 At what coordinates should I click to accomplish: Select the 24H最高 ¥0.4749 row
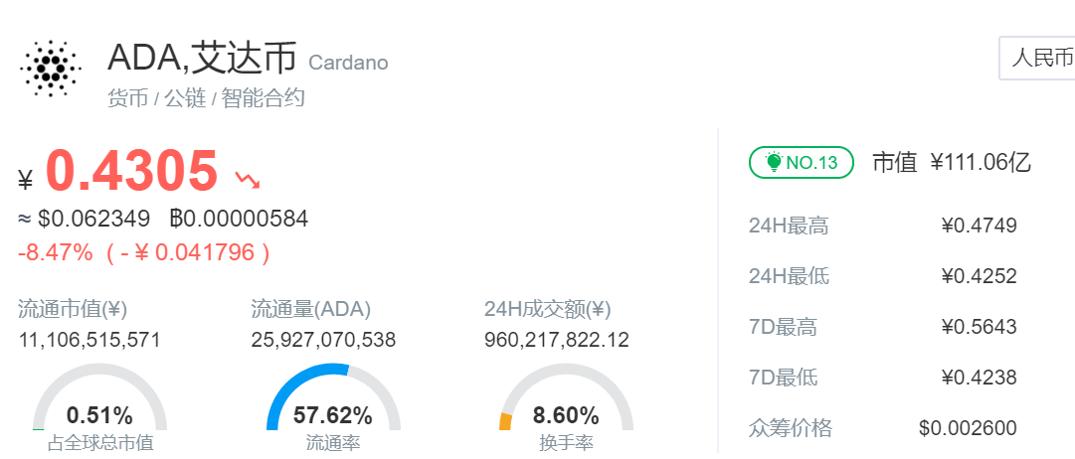click(883, 226)
